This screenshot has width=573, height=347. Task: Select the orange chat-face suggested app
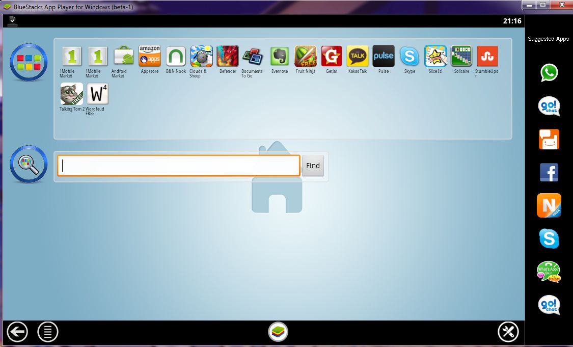(549, 139)
